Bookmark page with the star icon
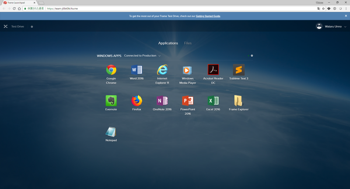 (323, 9)
